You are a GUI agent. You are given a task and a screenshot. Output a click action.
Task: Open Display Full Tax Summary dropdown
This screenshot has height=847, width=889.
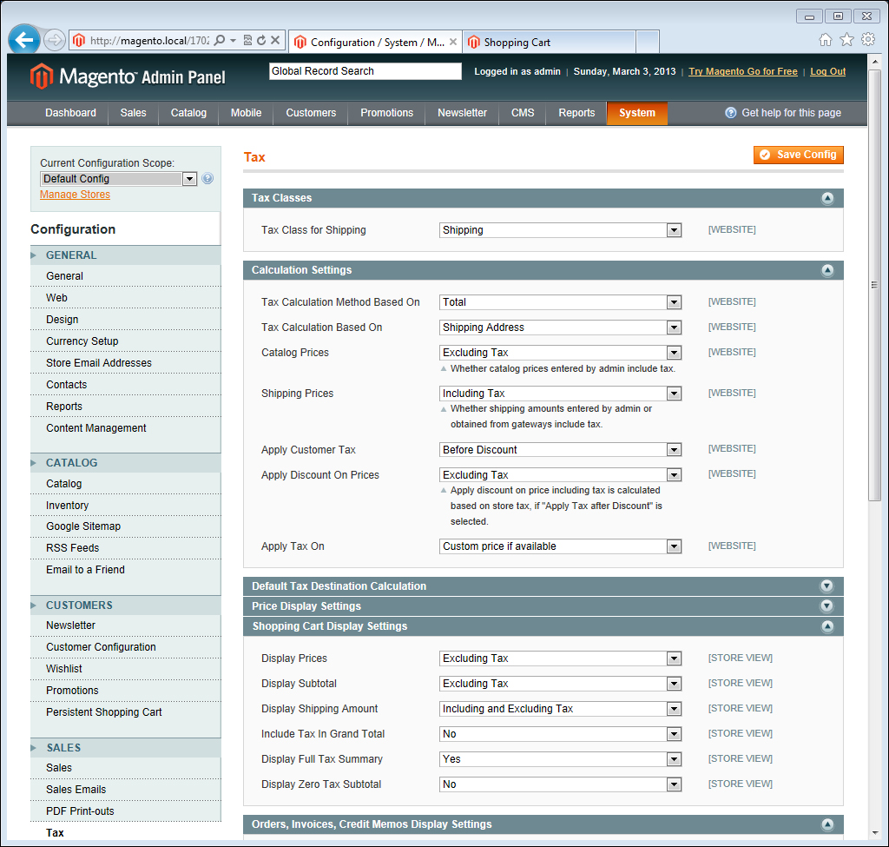click(x=560, y=759)
